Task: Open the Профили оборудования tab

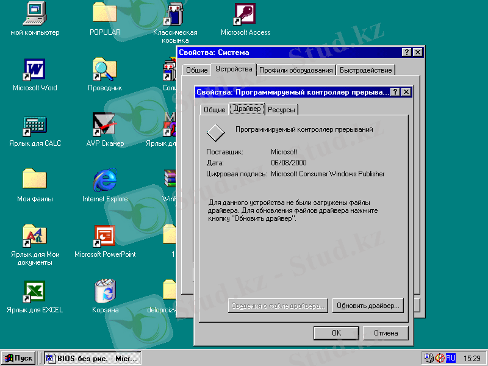Action: (296, 70)
